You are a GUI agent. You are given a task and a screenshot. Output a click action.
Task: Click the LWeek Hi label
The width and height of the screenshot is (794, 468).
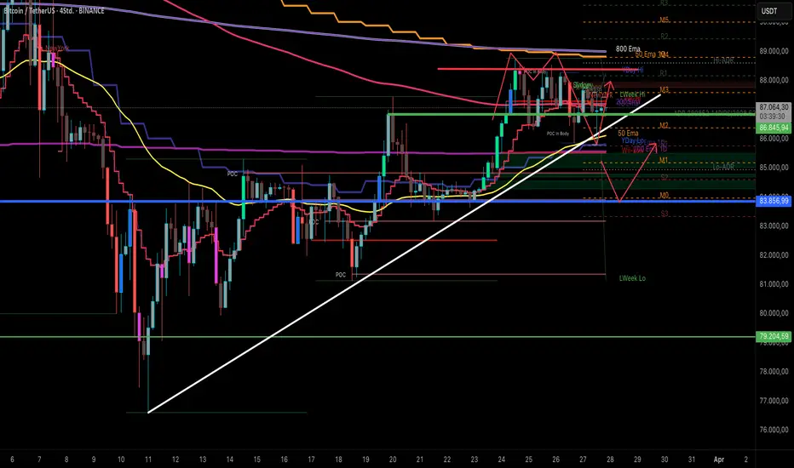coord(632,94)
